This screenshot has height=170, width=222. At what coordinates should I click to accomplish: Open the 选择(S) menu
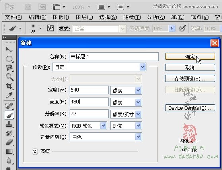tap(108, 17)
